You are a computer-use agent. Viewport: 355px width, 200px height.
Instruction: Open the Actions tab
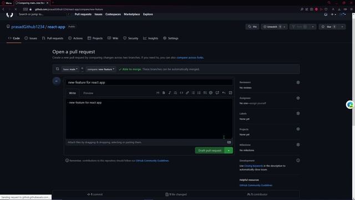(75, 38)
